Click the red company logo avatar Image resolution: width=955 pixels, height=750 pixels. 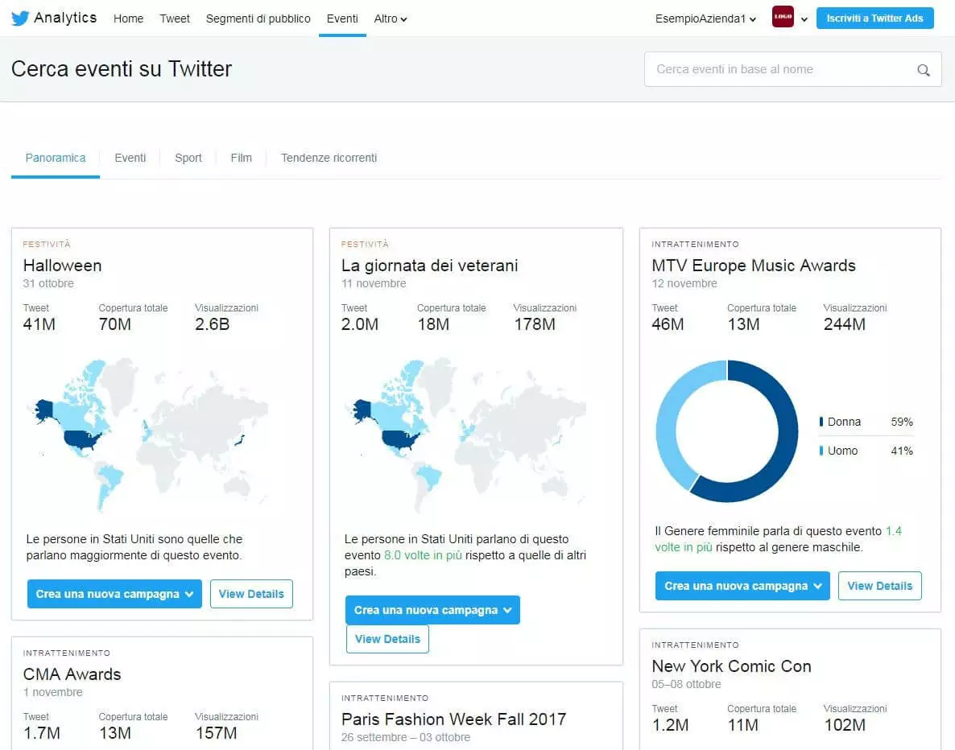(783, 18)
